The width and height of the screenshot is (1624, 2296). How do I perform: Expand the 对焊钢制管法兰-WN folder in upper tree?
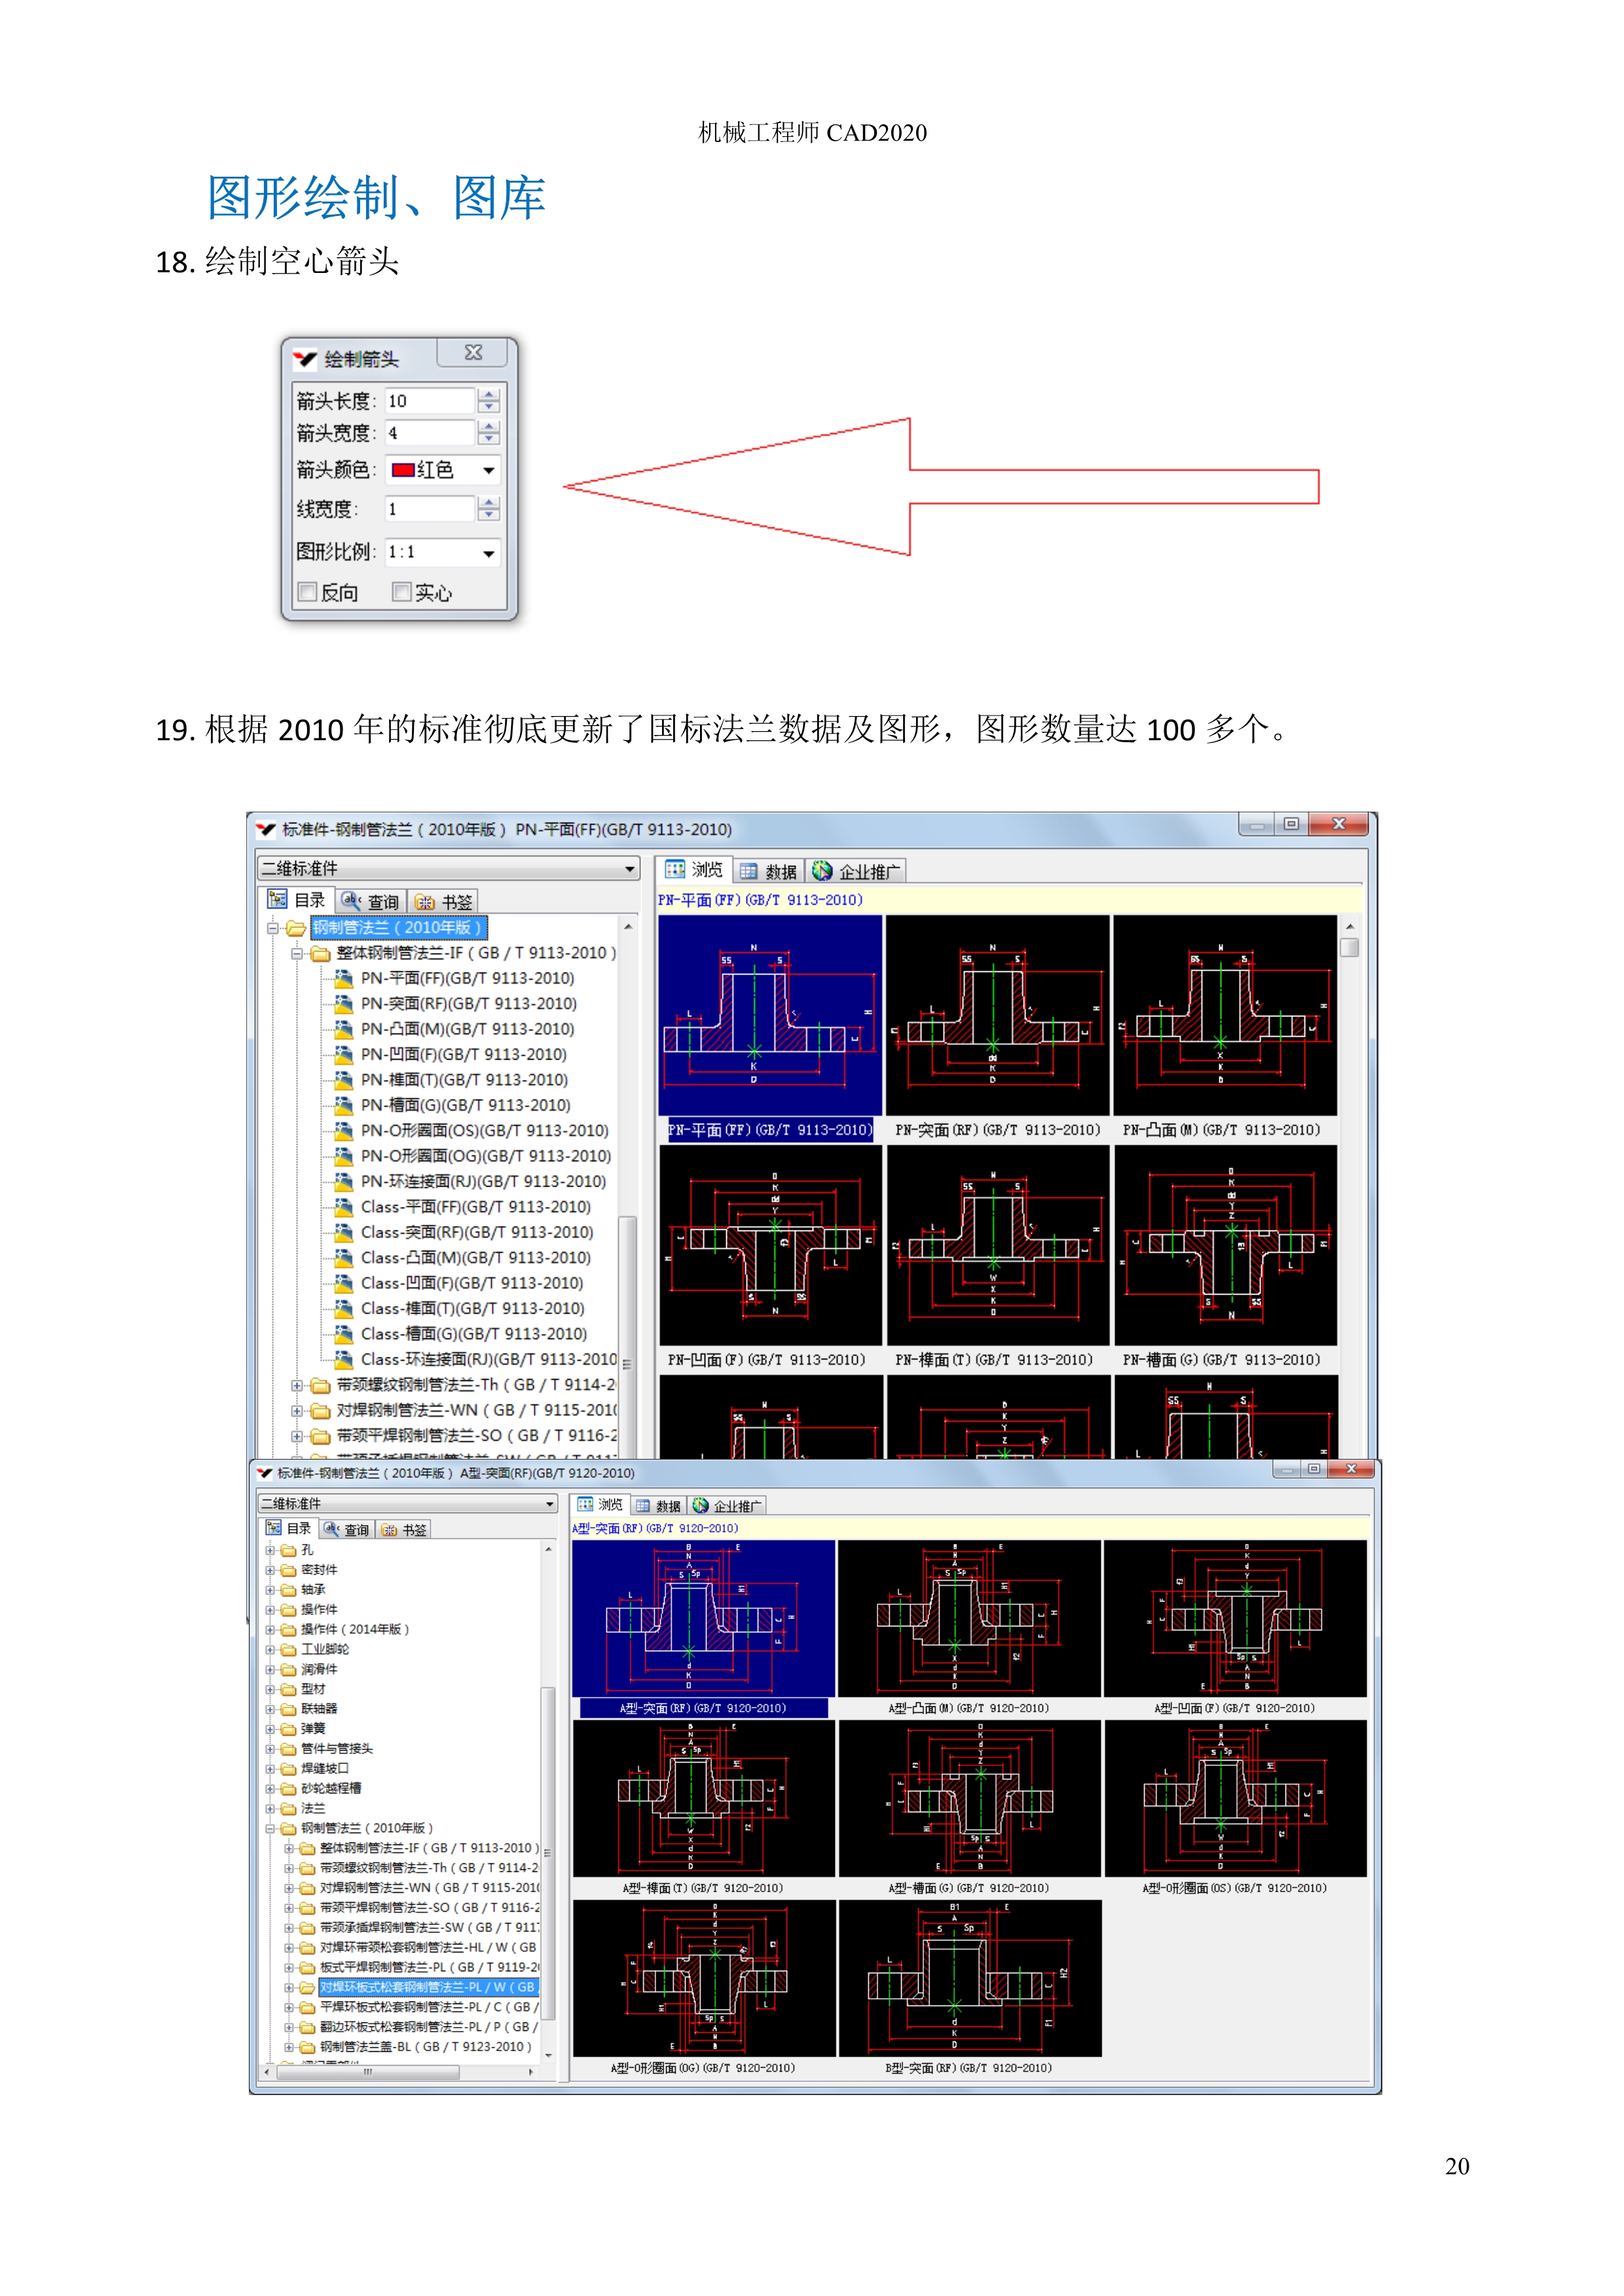297,1411
